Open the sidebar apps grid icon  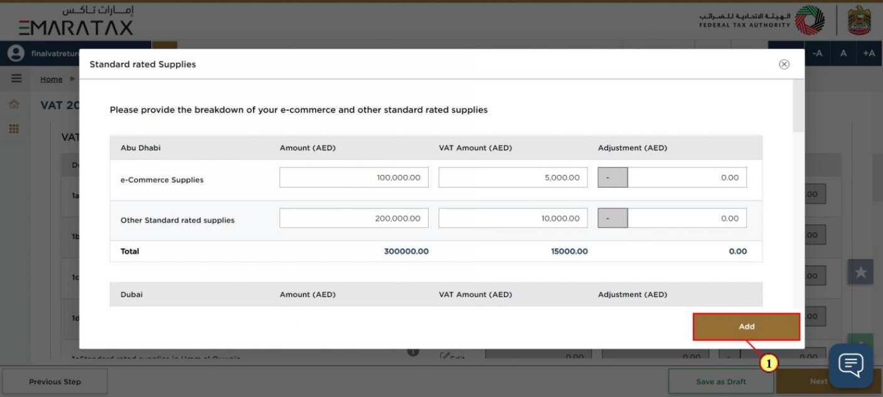[13, 129]
